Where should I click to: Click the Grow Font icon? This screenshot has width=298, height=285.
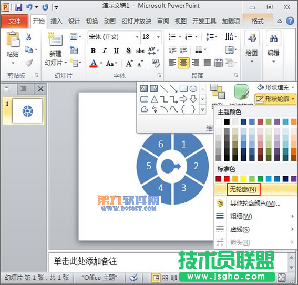tap(129, 64)
